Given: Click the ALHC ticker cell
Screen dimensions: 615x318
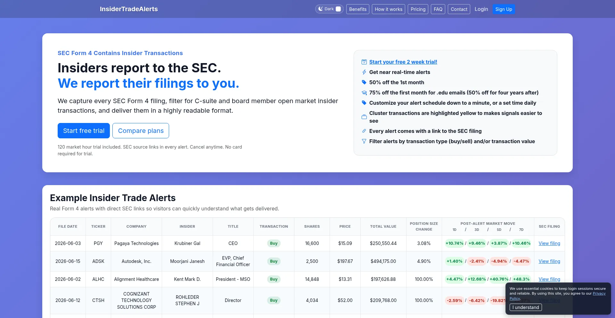Looking at the screenshot, I should 98,279.
